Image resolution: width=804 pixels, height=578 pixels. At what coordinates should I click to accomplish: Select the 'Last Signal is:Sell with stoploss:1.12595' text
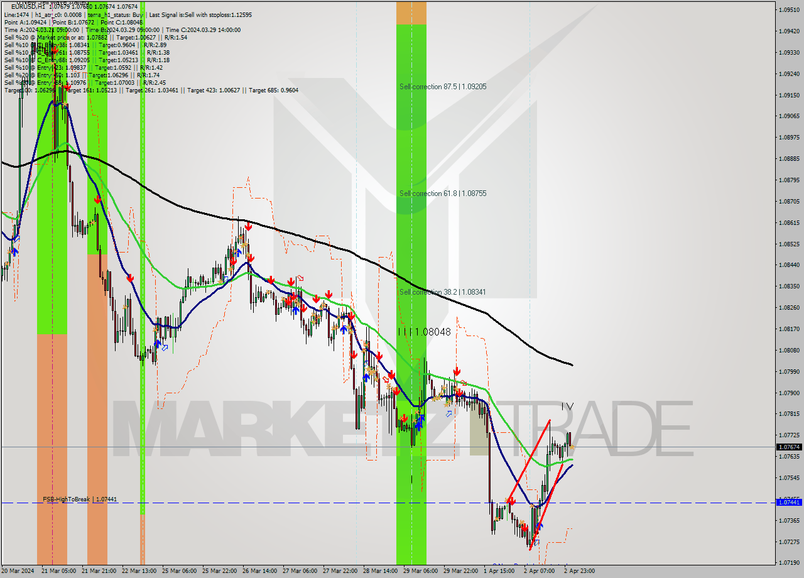[199, 14]
